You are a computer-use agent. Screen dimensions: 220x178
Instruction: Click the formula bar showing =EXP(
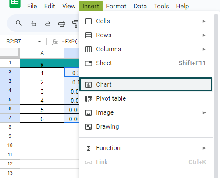click(x=70, y=42)
